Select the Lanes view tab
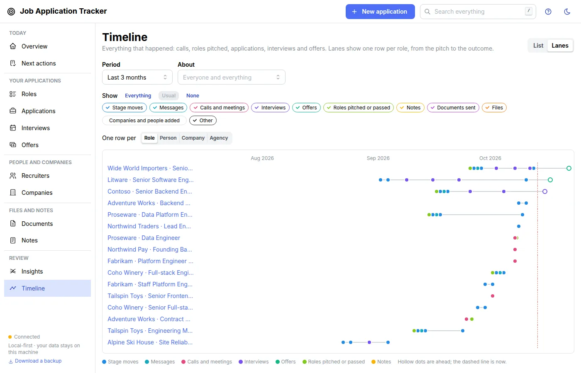The height and width of the screenshot is (373, 581). [x=560, y=46]
